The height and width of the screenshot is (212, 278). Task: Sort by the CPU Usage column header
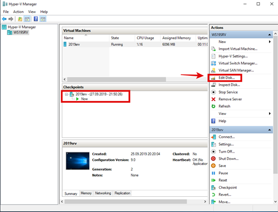[148, 38]
